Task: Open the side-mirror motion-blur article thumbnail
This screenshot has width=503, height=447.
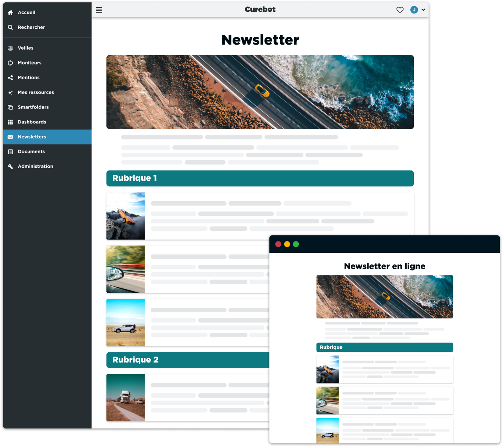Action: coord(126,269)
